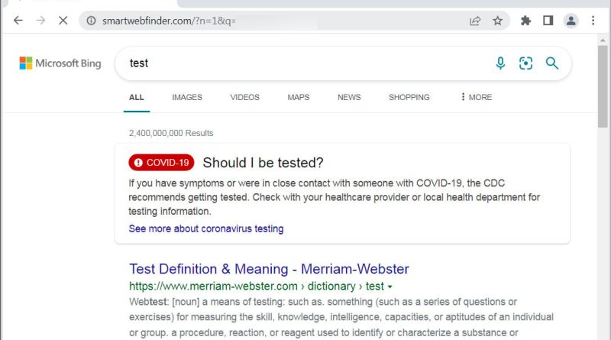This screenshot has height=340, width=611.
Task: Search by voice with microphone icon
Action: click(x=500, y=63)
